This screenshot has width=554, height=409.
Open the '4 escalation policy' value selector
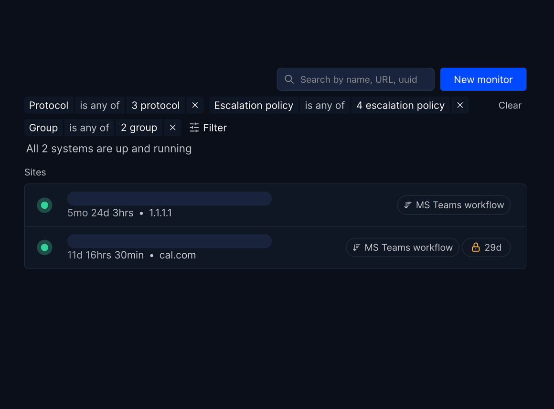pos(400,105)
